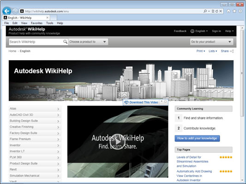Image resolution: width=246 pixels, height=184 pixels.
Task: Click the vertical scrollbar thumb
Action: 242,74
